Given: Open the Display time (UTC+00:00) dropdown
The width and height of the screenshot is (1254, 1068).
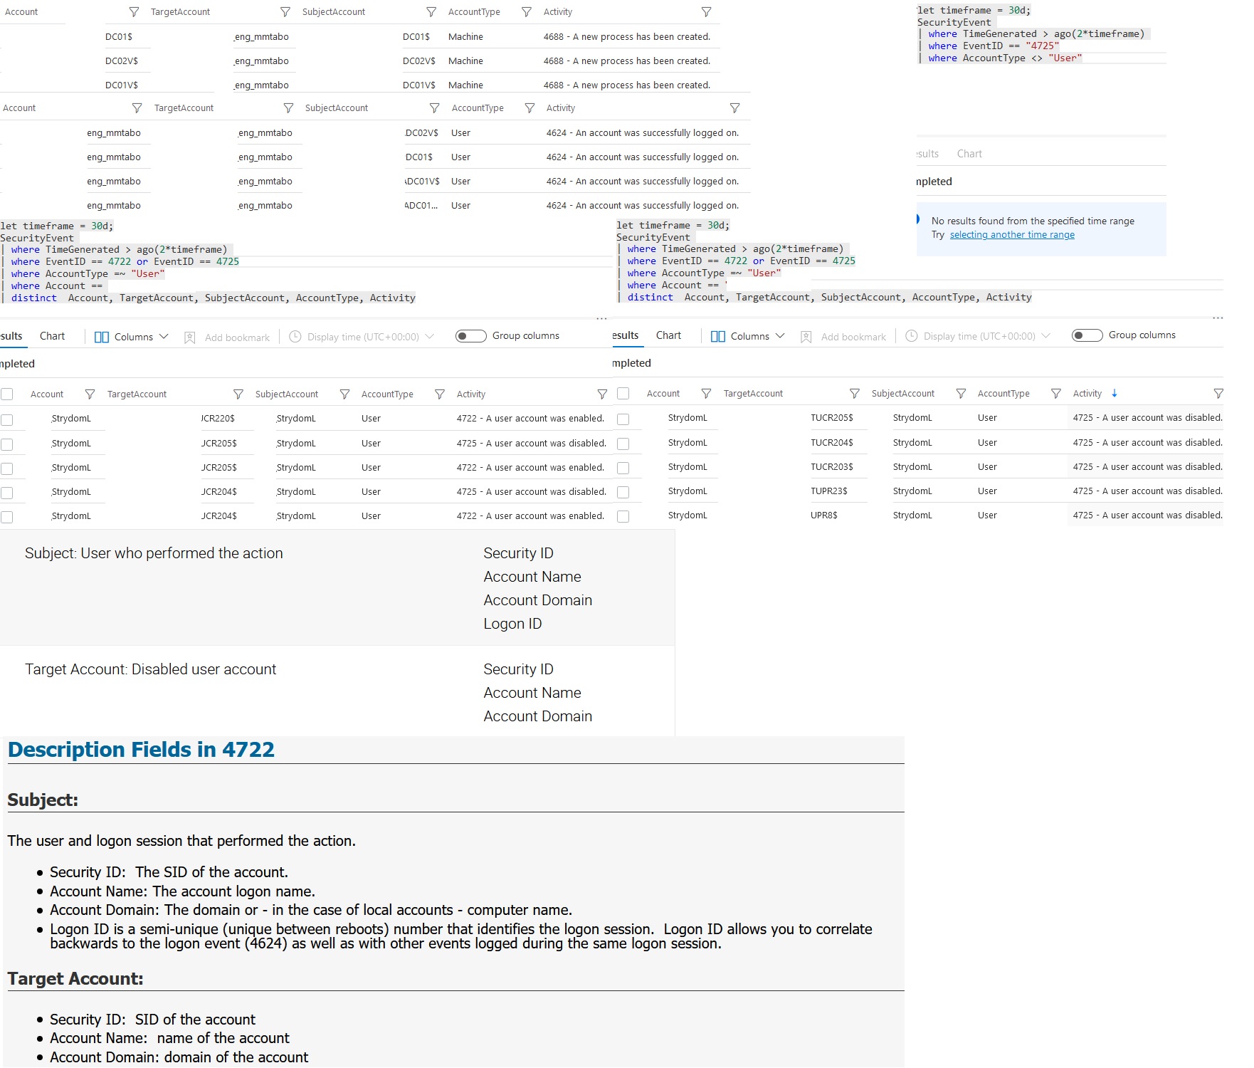Looking at the screenshot, I should [x=359, y=336].
